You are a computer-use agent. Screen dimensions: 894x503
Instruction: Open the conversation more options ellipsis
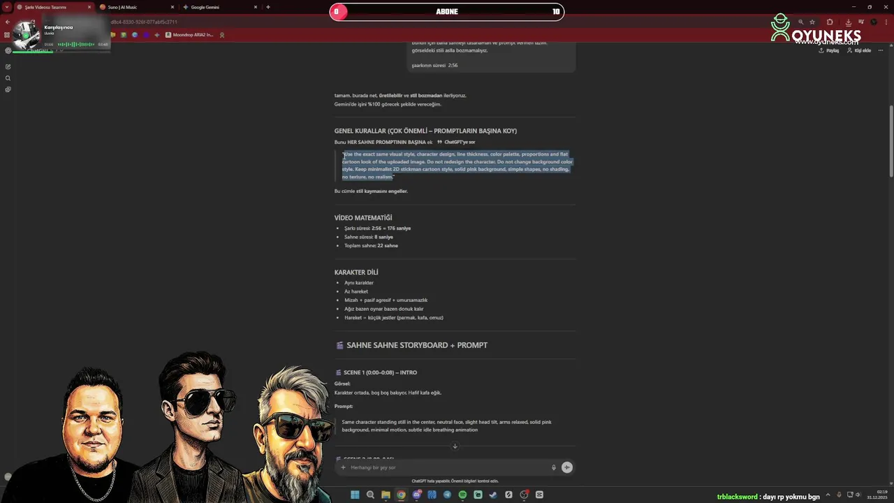point(881,50)
